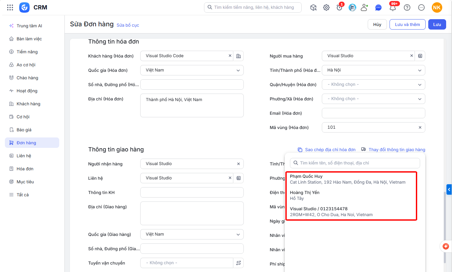Click the Địa chỉ (Giao hàng) text area
Screen dimensions: 452x272
coord(192,214)
